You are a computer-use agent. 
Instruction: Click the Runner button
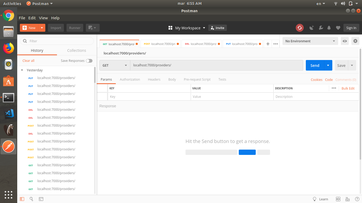[75, 28]
